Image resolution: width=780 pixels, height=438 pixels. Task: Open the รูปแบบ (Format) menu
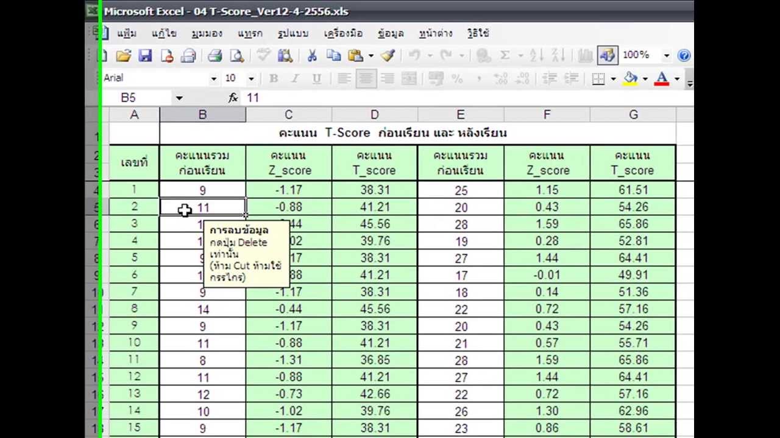pyautogui.click(x=292, y=33)
